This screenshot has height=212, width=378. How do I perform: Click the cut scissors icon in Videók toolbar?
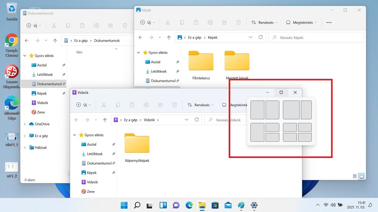(x=104, y=105)
